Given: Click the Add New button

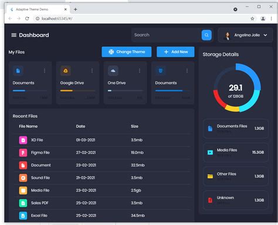Looking at the screenshot, I should (175, 52).
